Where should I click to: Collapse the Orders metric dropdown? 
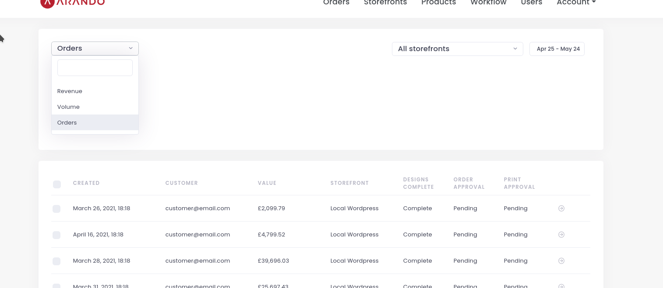click(x=95, y=49)
